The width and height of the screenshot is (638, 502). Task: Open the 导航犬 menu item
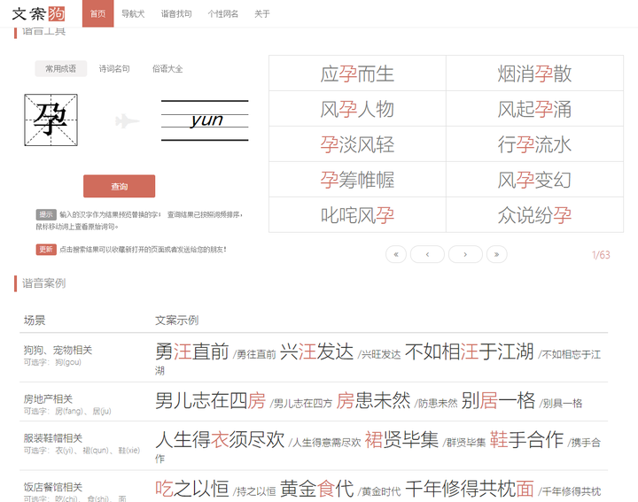[x=133, y=14]
